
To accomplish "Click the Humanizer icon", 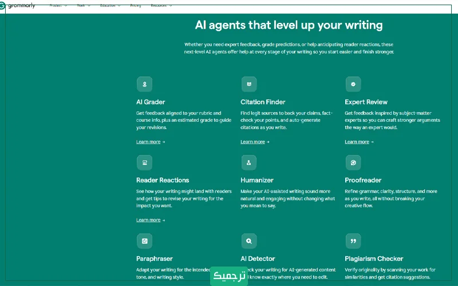I will [248, 162].
